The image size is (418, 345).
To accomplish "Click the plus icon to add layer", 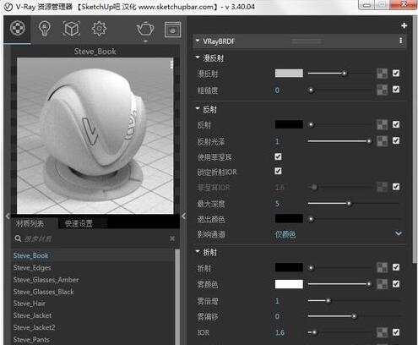I will [404, 25].
